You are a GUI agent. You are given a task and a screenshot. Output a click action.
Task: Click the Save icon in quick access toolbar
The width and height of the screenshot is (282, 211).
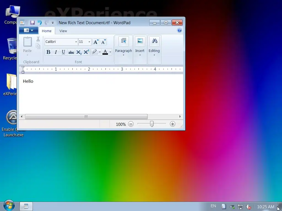pos(32,23)
